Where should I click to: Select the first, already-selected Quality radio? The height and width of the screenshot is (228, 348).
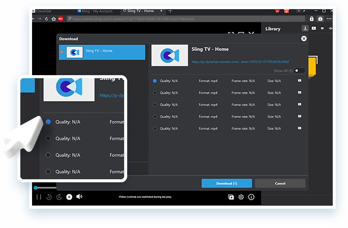(155, 81)
